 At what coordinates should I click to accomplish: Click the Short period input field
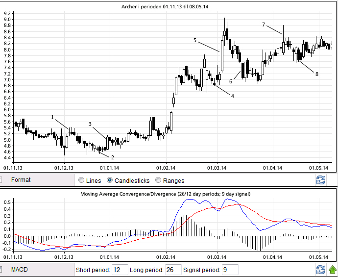tap(119, 270)
